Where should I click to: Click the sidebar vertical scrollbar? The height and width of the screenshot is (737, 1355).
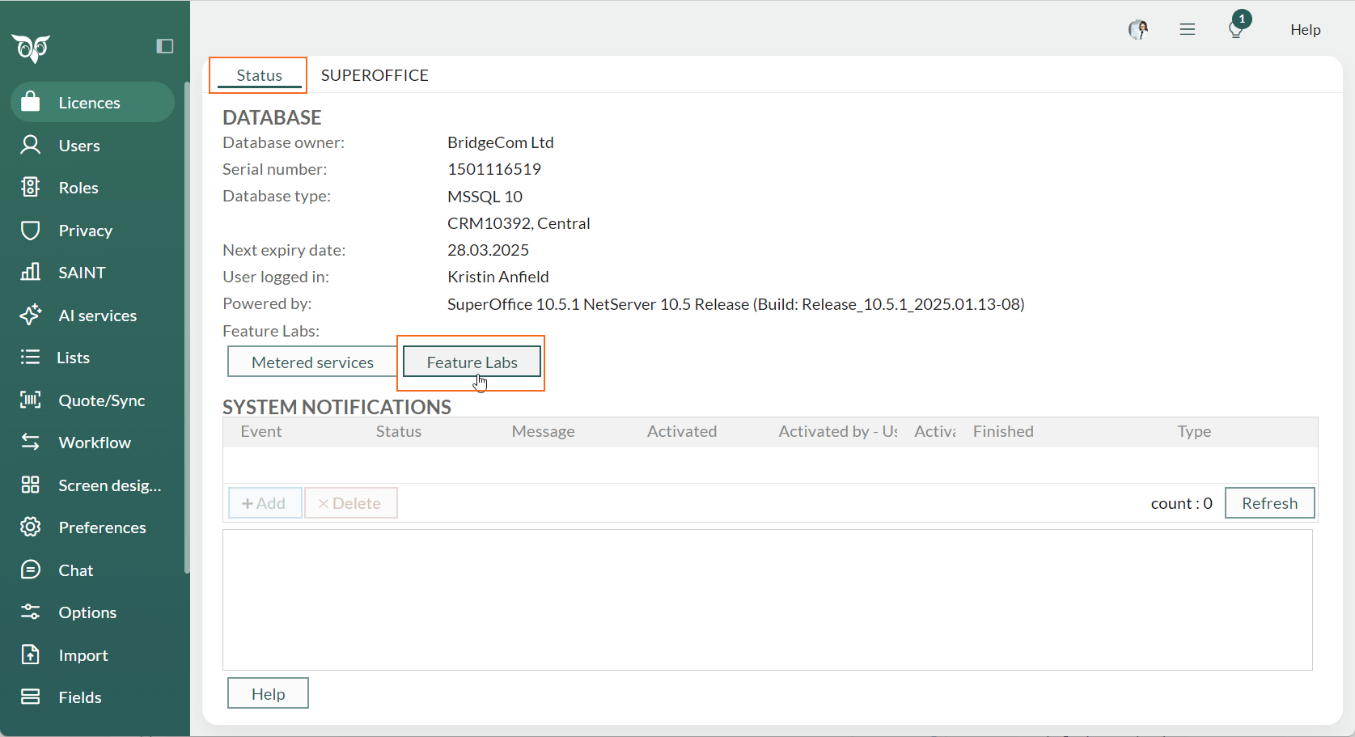(187, 328)
